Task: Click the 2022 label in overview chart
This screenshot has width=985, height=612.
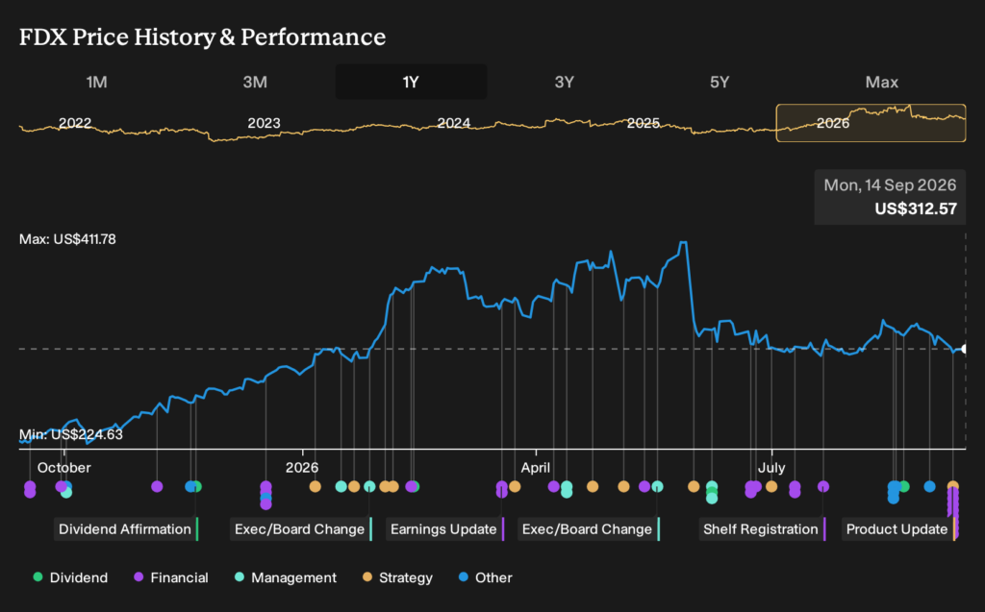Action: 75,123
